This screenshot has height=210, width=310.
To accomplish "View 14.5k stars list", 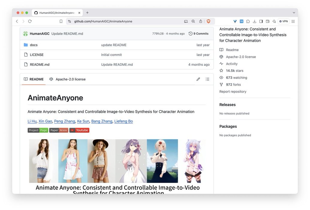I will pos(234,70).
